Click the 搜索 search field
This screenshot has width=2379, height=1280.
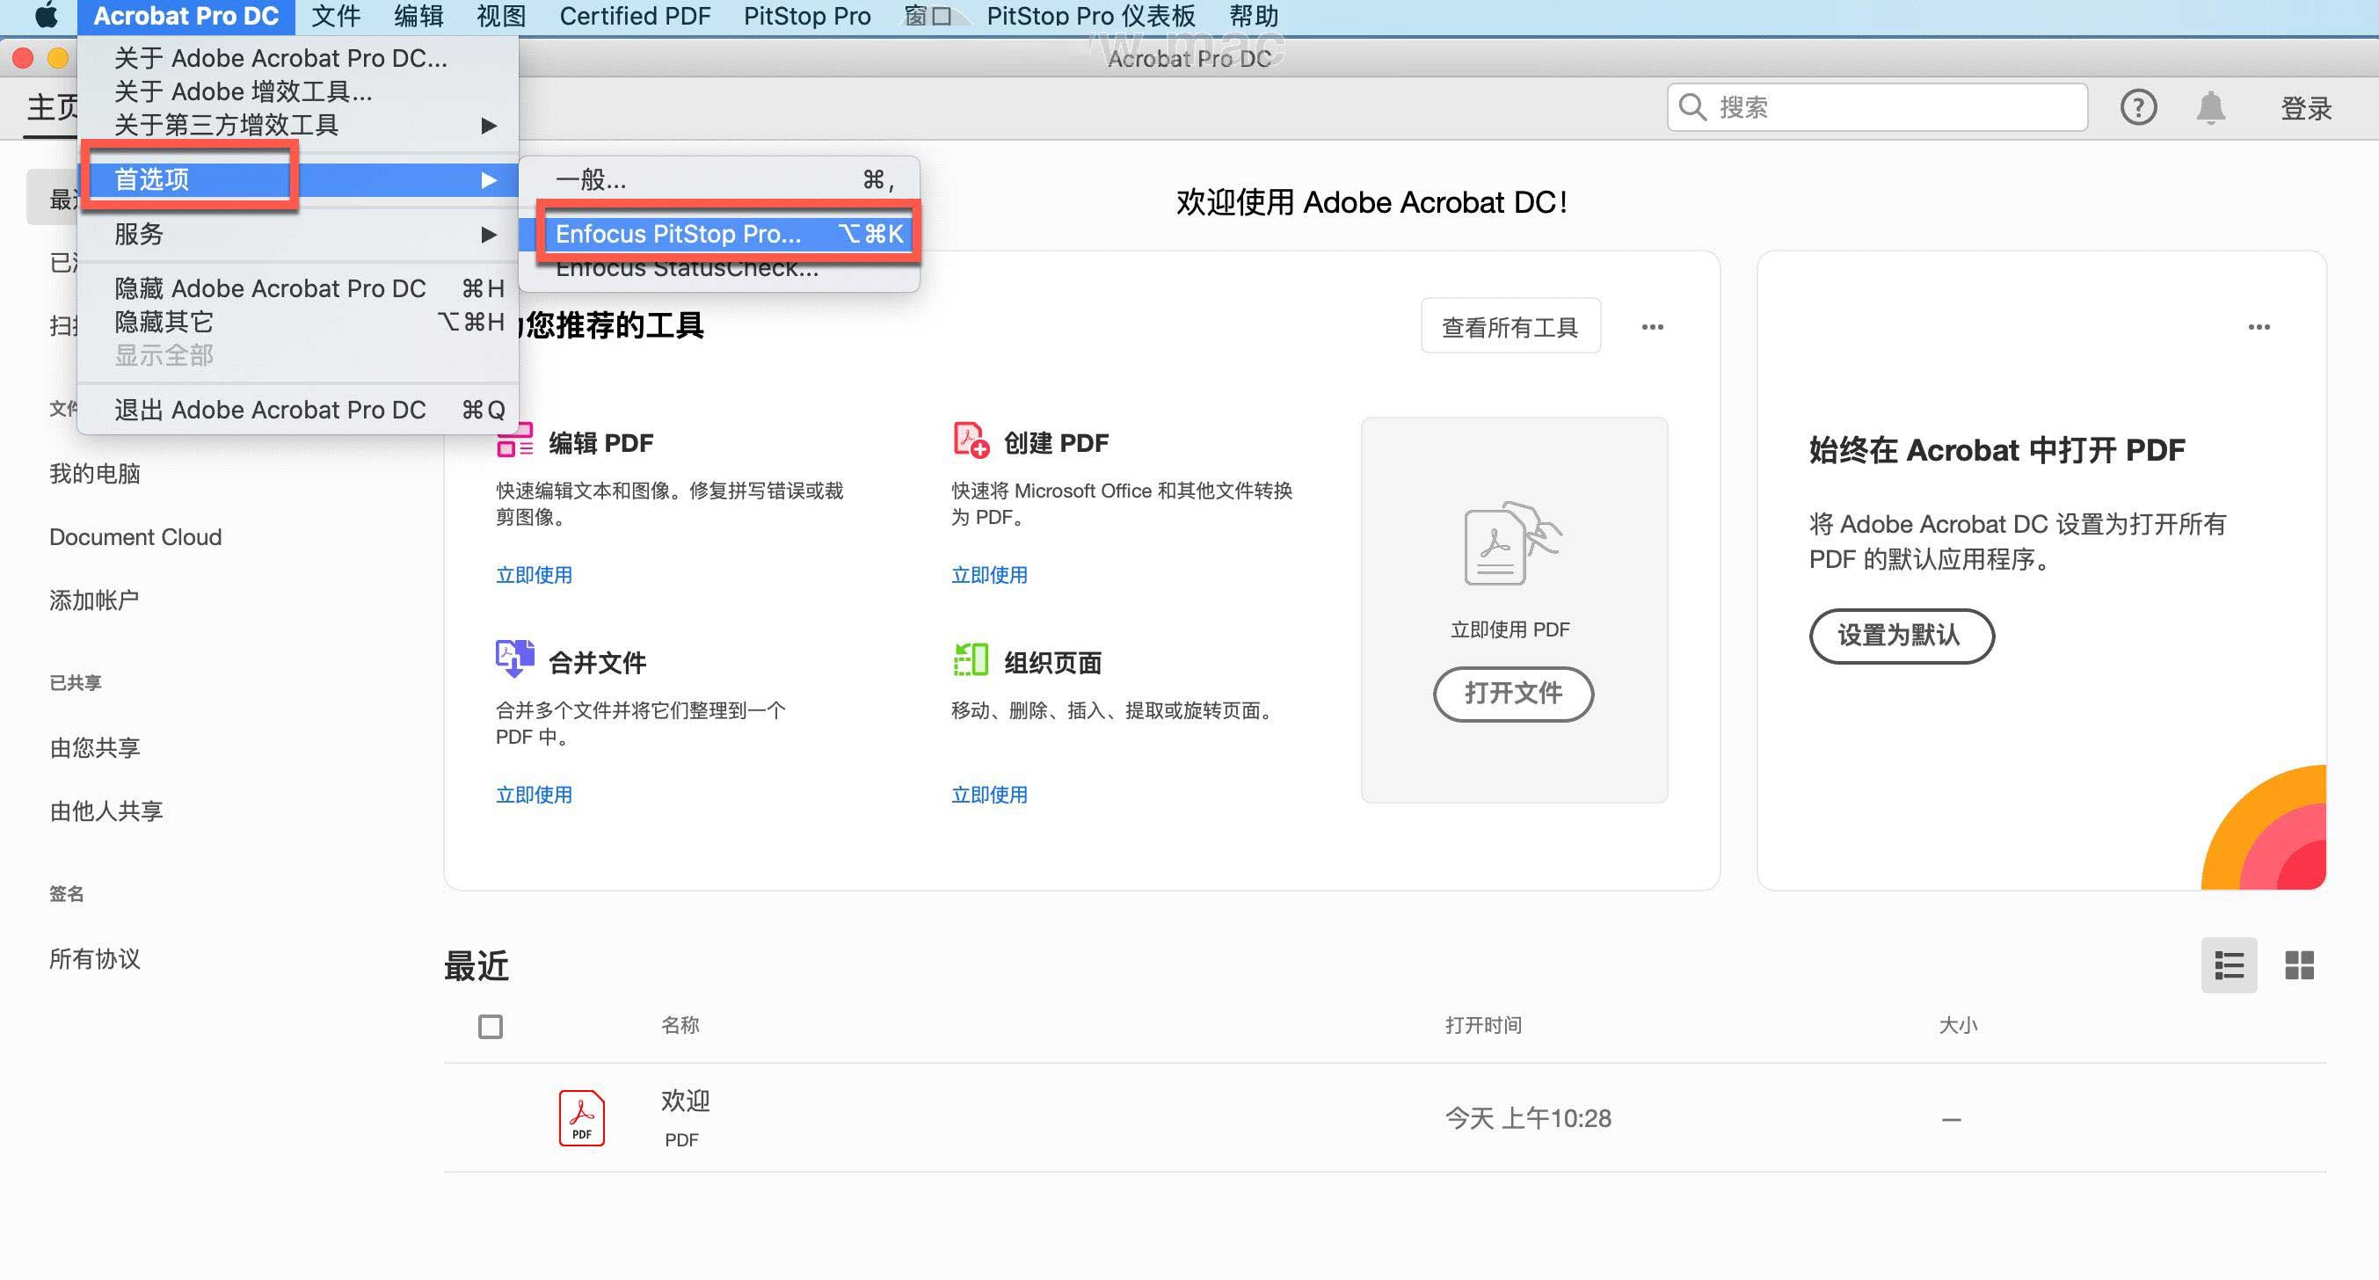click(x=1877, y=107)
